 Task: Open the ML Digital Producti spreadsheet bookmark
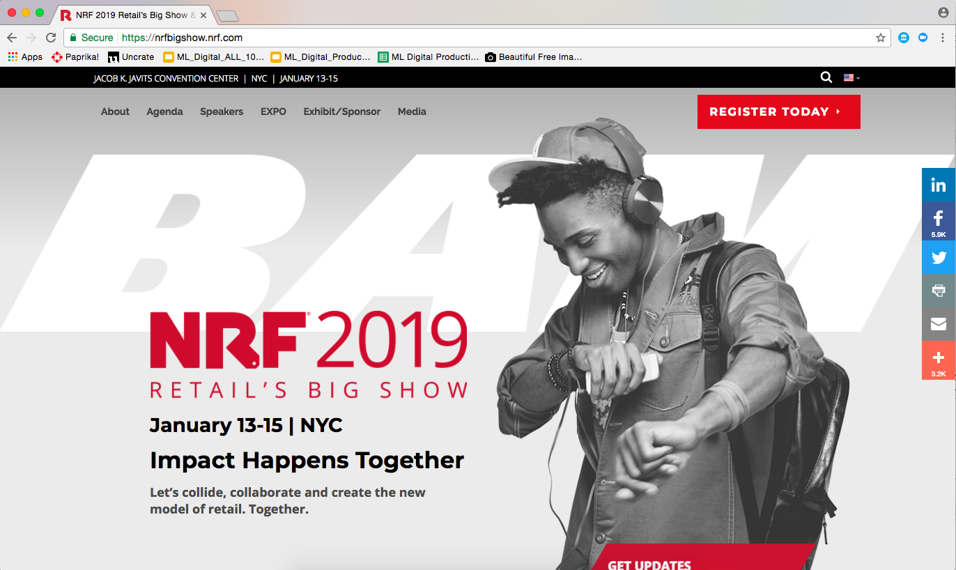click(x=429, y=57)
